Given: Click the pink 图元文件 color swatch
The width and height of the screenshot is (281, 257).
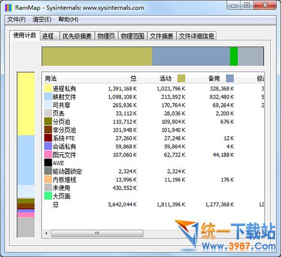Looking at the screenshot, I should (x=48, y=155).
